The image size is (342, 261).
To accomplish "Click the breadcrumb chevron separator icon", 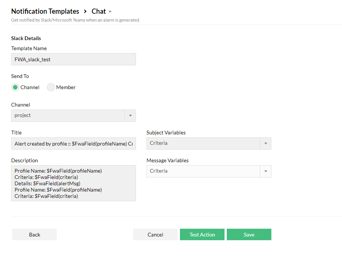I will coord(85,12).
